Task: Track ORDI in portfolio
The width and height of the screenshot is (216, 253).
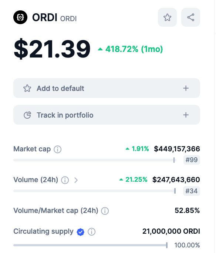Action: click(x=107, y=115)
